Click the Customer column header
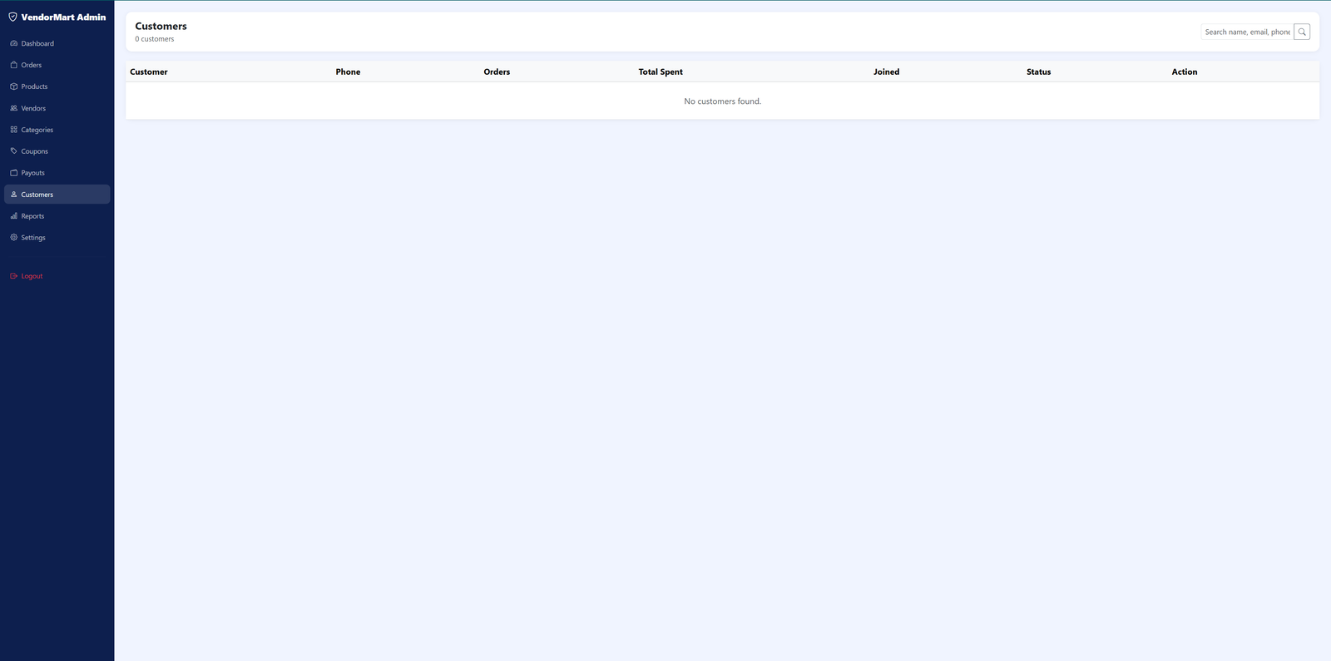Viewport: 1331px width, 661px height. (149, 72)
